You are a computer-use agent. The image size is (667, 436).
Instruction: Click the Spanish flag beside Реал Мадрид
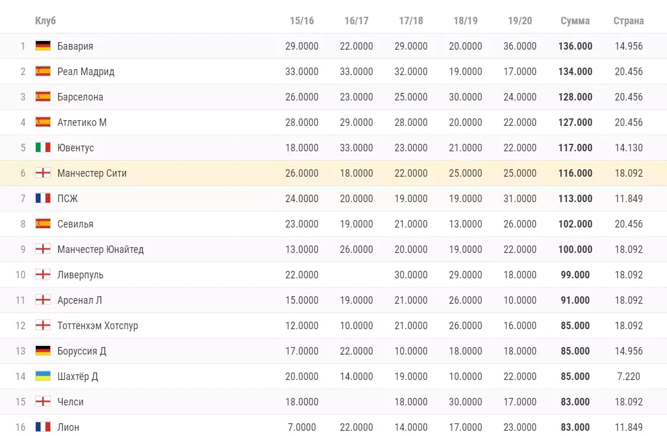43,71
